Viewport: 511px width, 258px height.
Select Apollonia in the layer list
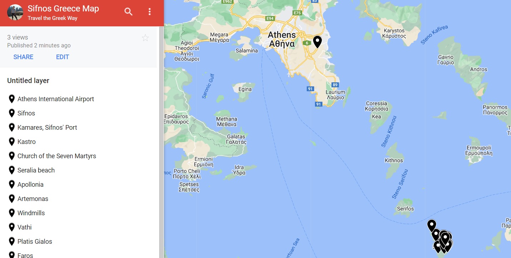click(x=30, y=185)
